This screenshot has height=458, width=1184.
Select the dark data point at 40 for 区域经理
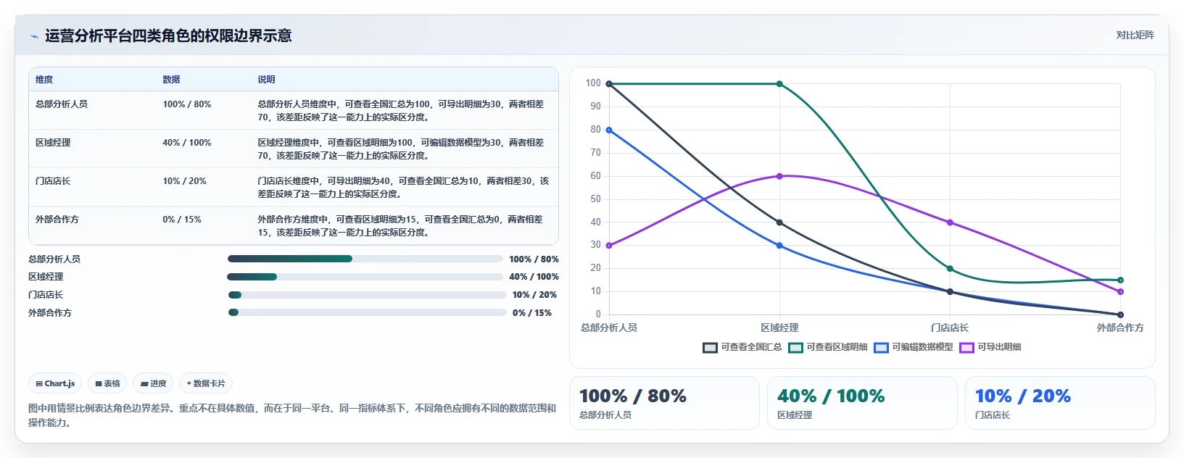point(779,222)
